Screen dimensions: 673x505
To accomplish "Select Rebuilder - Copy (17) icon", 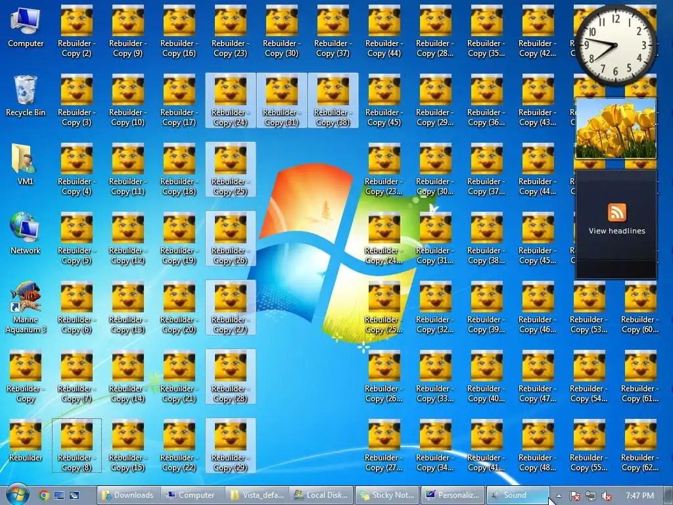I will [x=179, y=101].
